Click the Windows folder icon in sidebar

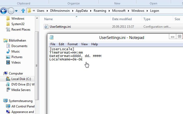click(x=8, y=18)
